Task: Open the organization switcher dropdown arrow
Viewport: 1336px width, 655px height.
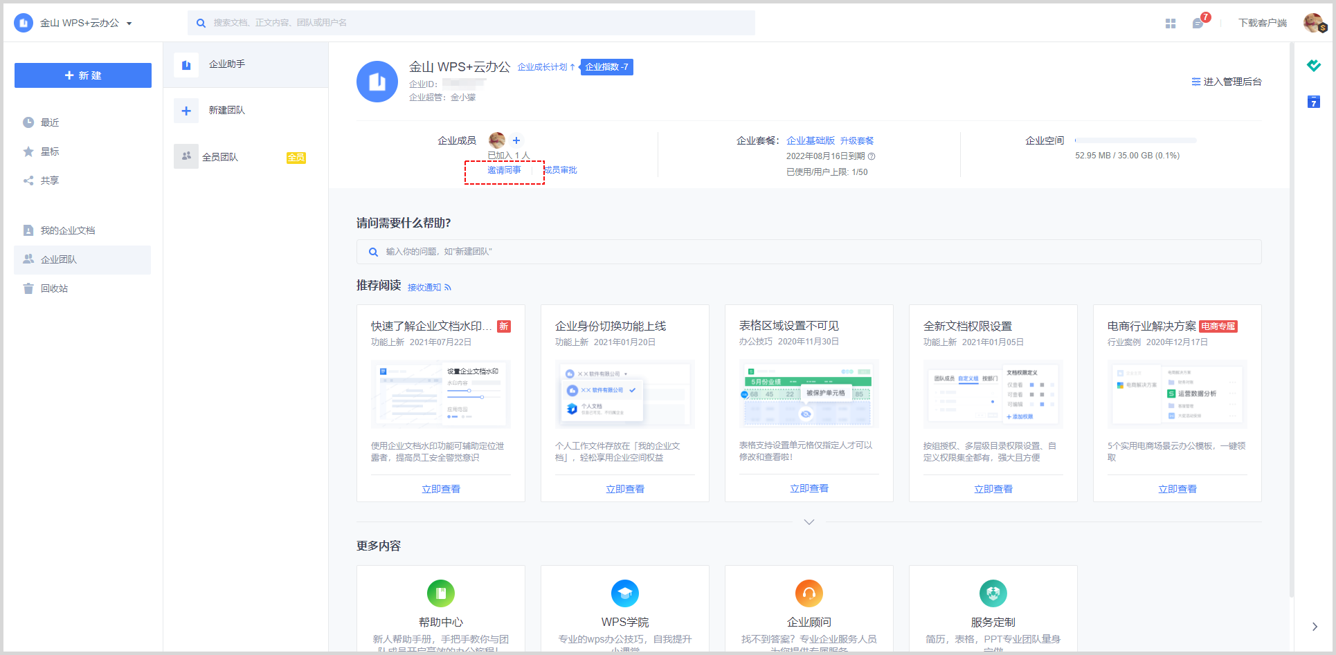Action: 129,24
